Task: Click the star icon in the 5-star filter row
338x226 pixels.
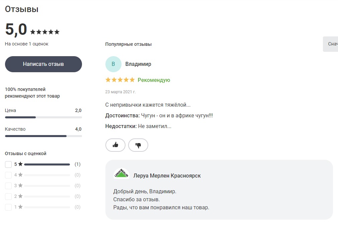Action: pyautogui.click(x=20, y=164)
